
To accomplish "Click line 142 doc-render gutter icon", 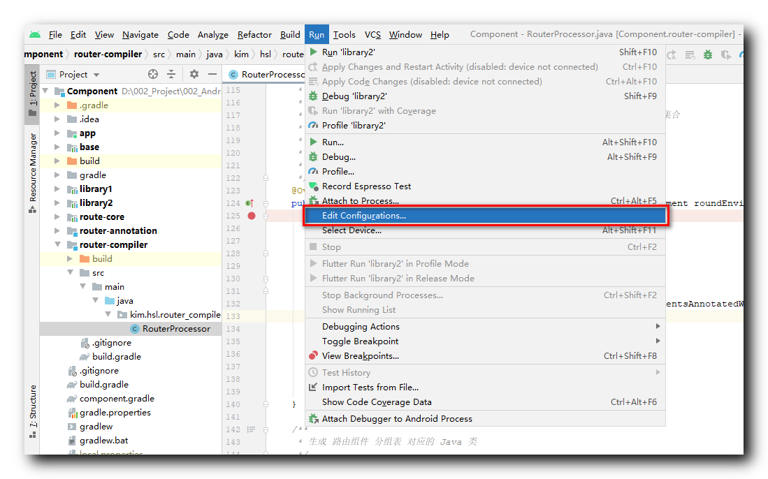I will point(252,429).
